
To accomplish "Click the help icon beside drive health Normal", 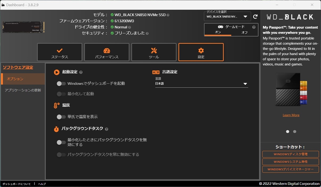I will coord(129,27).
